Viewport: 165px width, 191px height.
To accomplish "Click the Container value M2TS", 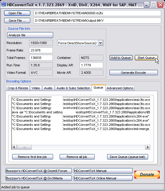I will coord(91,58).
